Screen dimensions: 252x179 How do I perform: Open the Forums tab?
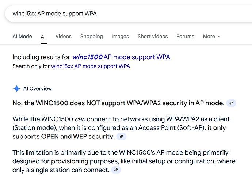click(x=185, y=37)
